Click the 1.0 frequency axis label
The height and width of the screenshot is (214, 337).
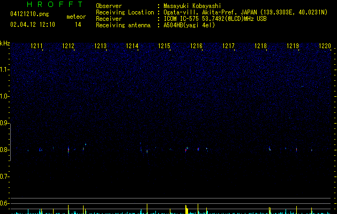pyautogui.click(x=5, y=96)
